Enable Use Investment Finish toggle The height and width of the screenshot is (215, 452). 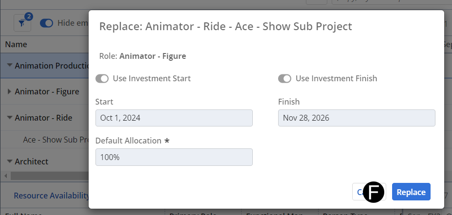point(284,79)
